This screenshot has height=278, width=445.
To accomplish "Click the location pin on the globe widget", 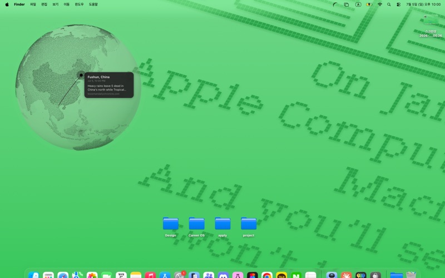I will point(81,75).
